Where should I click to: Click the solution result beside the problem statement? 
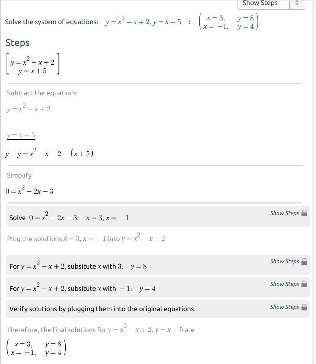(x=228, y=22)
